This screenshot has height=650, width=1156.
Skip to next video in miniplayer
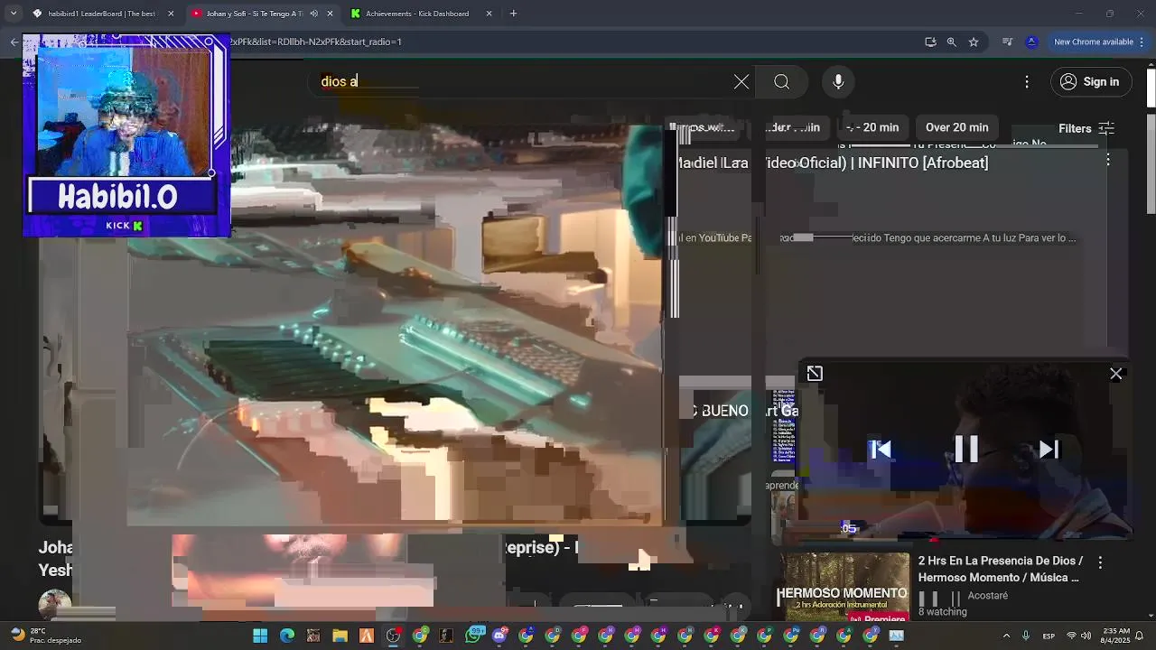(x=1049, y=449)
